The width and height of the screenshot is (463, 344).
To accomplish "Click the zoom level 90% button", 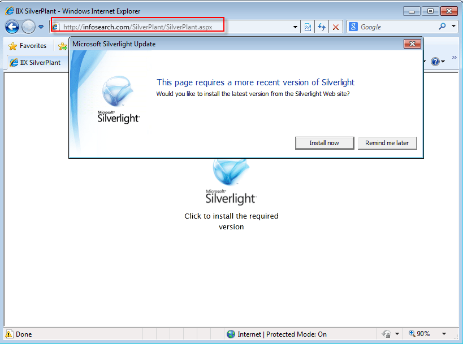I will point(419,334).
